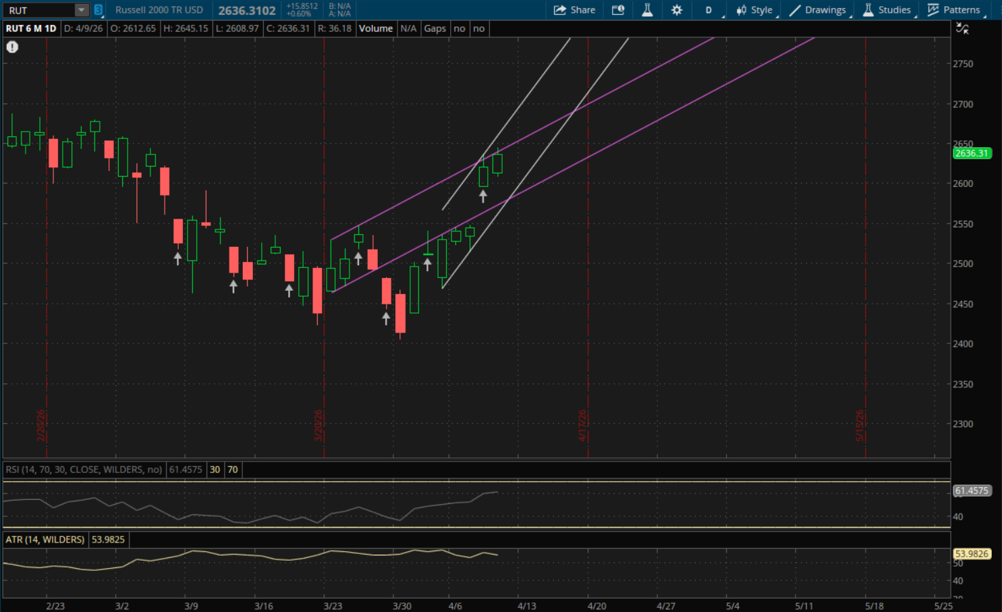The height and width of the screenshot is (612, 1002).
Task: Click the symbol input field showing RUT
Action: [x=39, y=10]
